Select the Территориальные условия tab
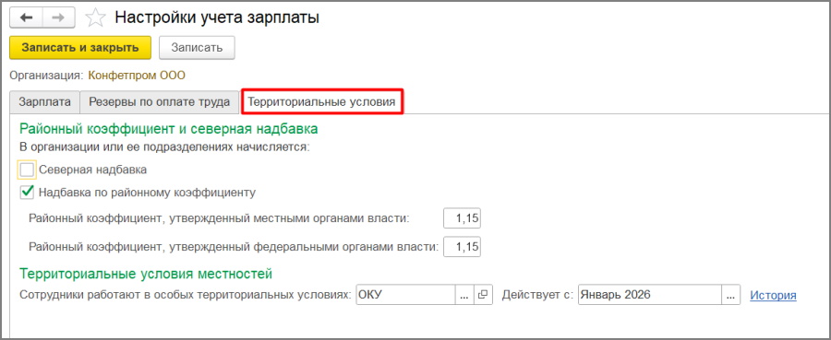Screen dimensions: 831x340 coord(322,101)
